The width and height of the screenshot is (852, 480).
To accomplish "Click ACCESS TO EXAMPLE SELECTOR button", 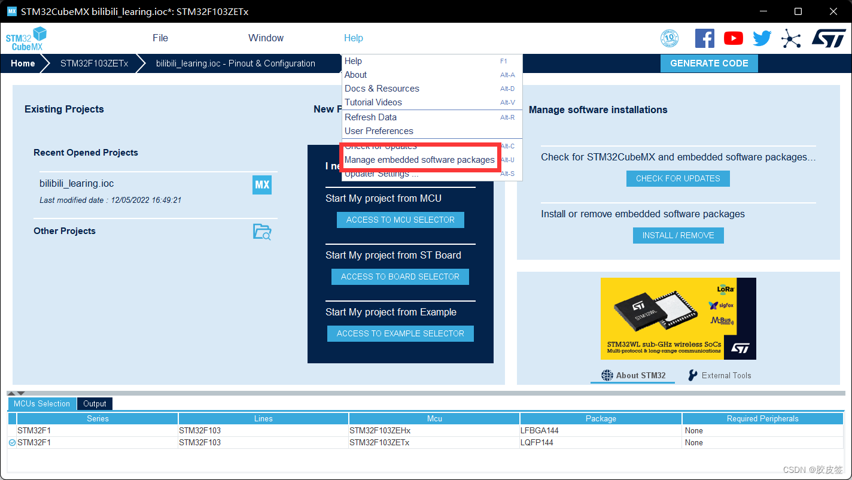I will click(400, 333).
